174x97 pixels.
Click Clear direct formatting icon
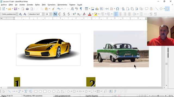point(84,14)
